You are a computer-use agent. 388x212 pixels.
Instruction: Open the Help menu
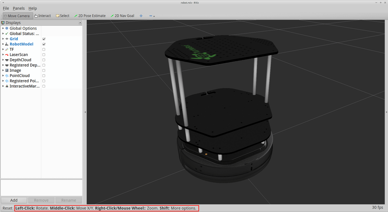coord(33,8)
